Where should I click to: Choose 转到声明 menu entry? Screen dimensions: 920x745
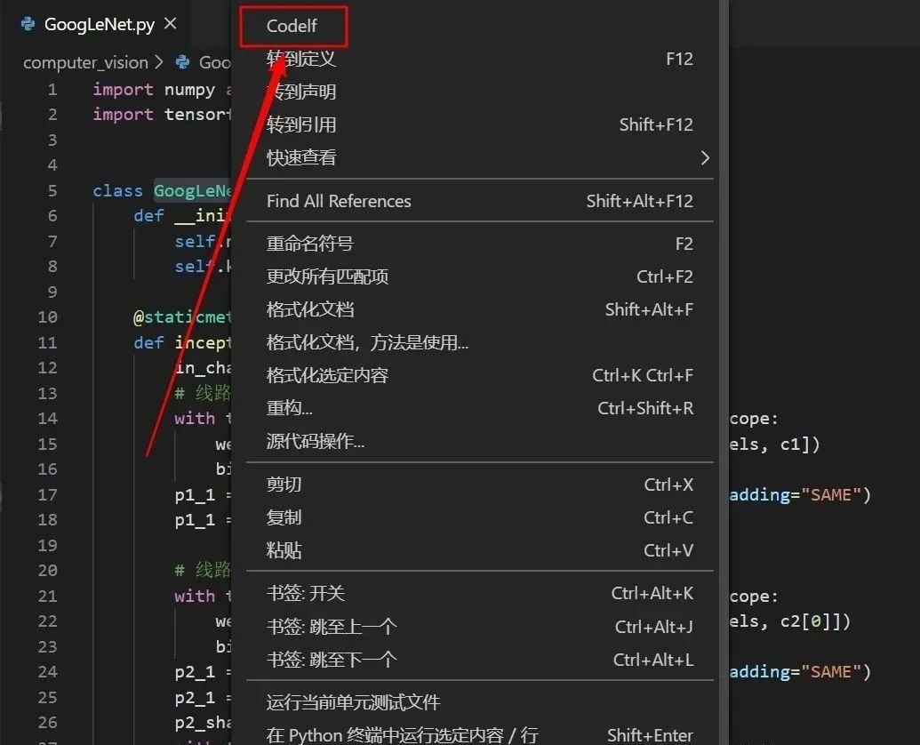tap(479, 92)
